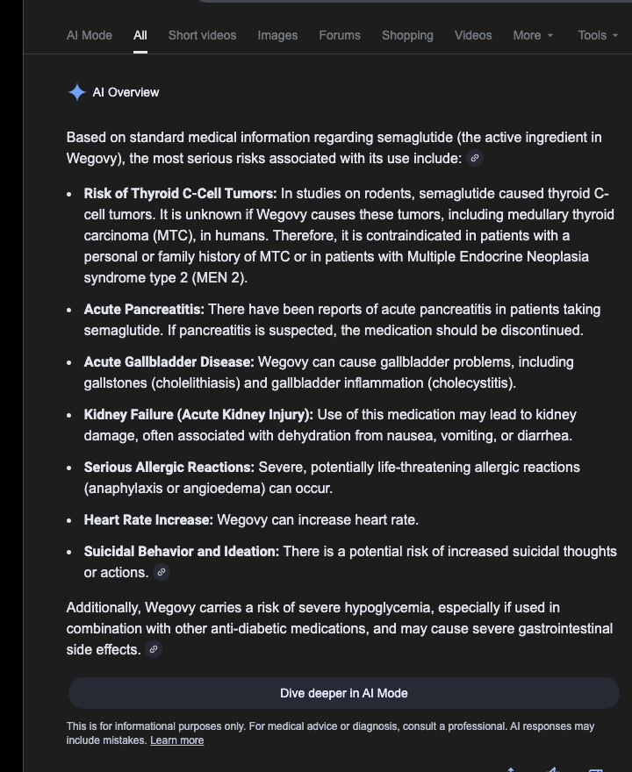The width and height of the screenshot is (632, 772).
Task: Click the AI Overview heading label
Action: coord(126,92)
